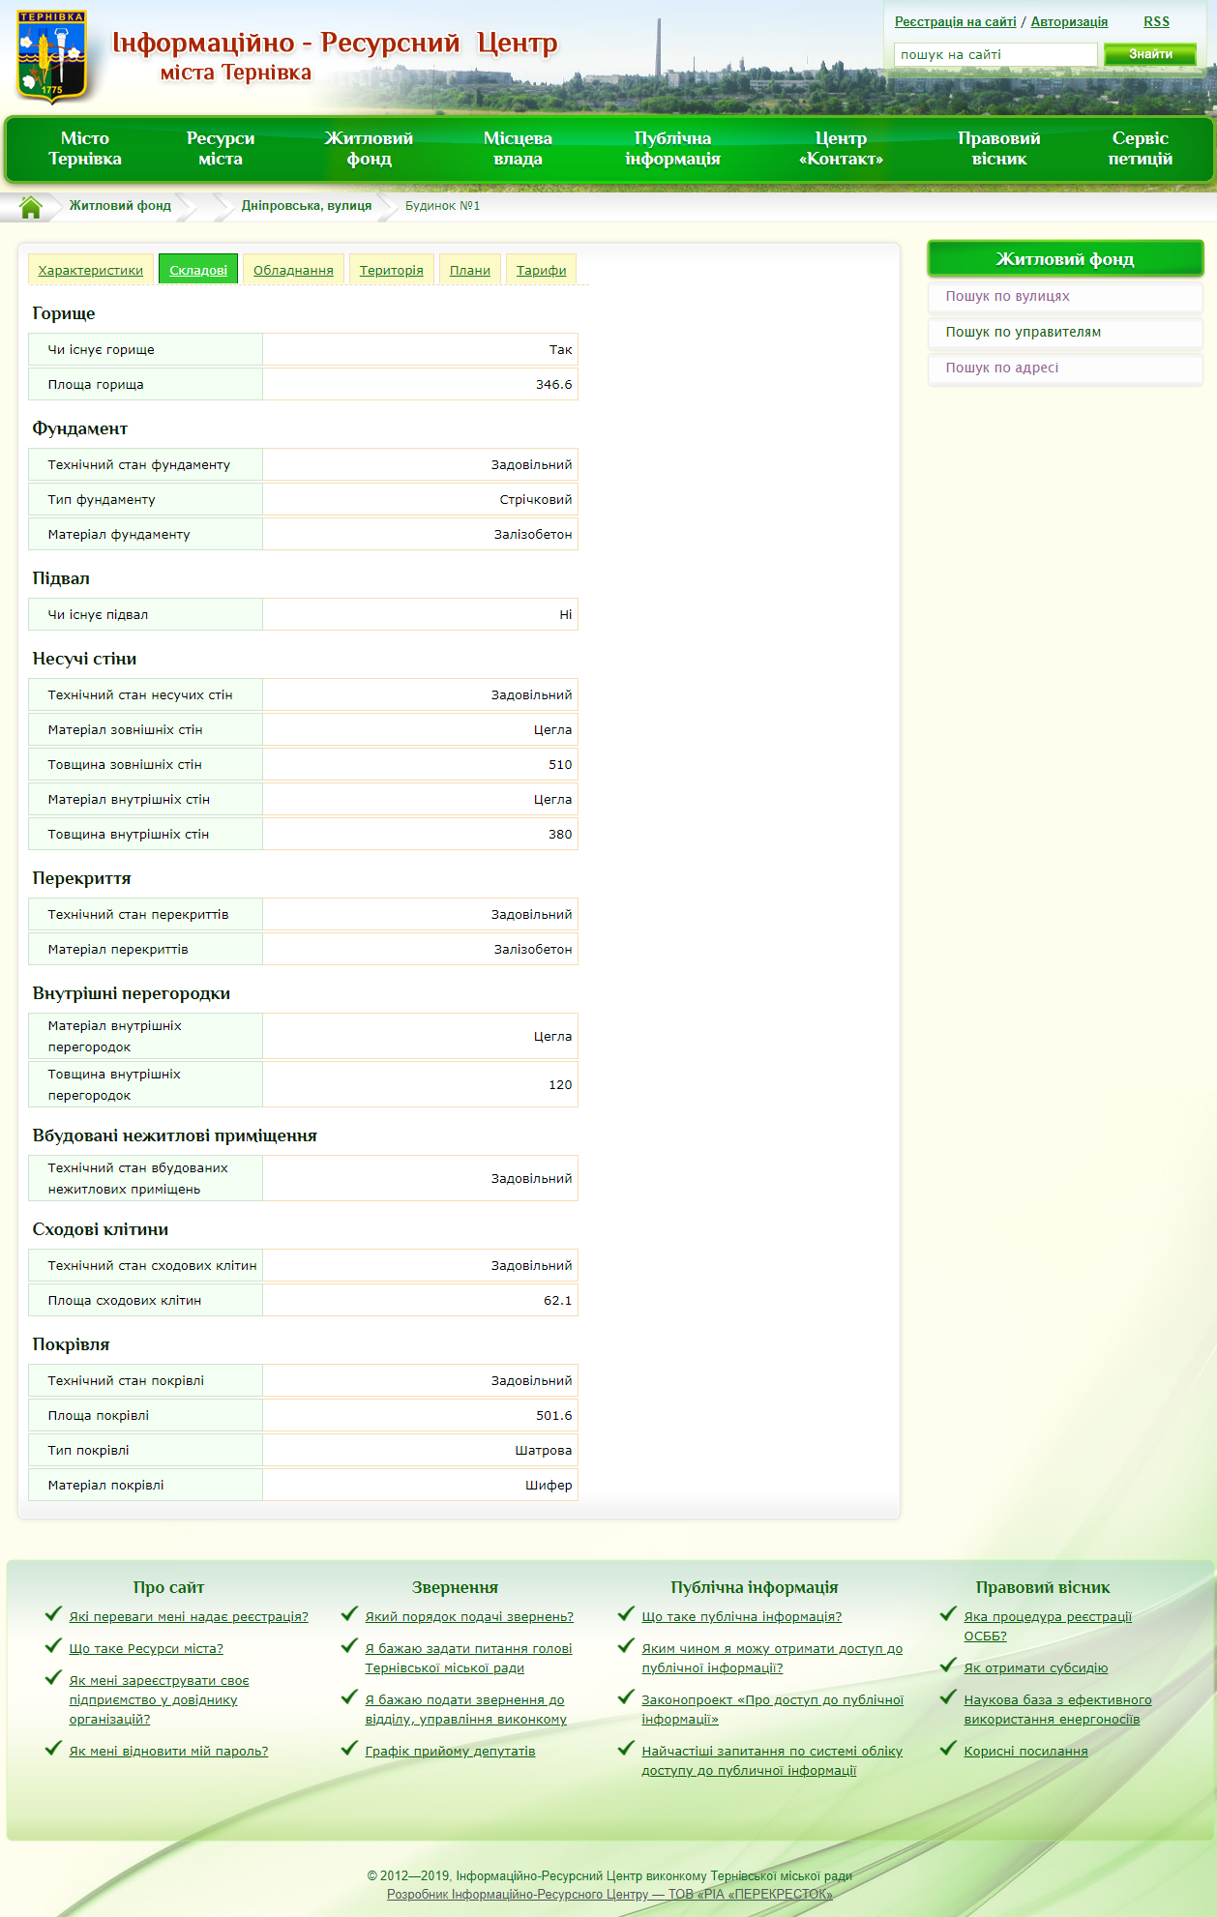This screenshot has width=1217, height=1917.
Task: Click the Знайти search button
Action: click(1150, 54)
